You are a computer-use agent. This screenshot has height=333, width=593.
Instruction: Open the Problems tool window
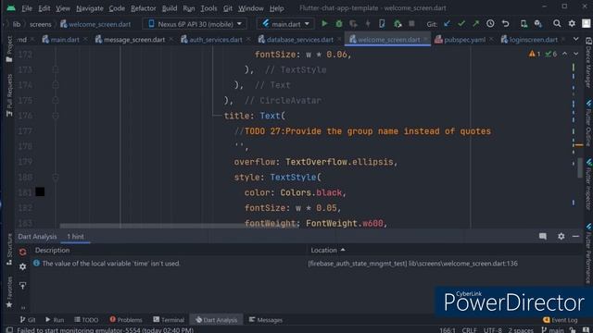pos(126,320)
